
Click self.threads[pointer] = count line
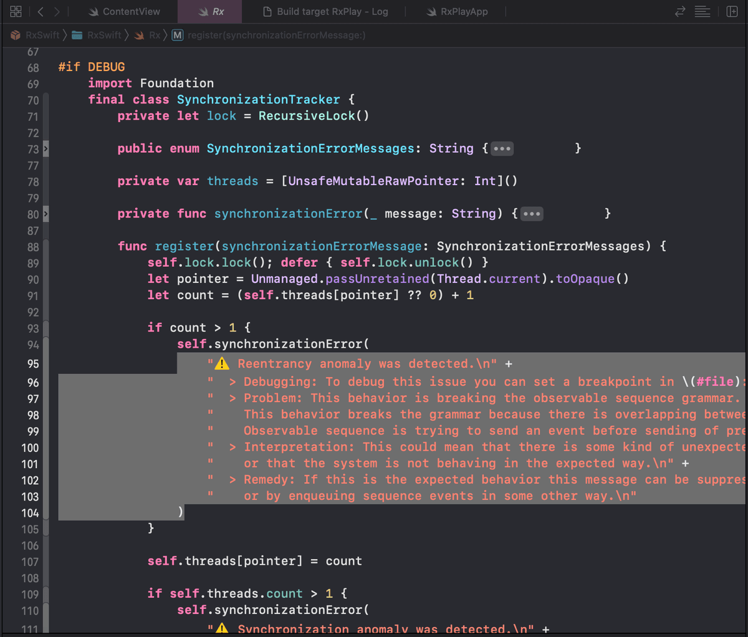[x=254, y=561]
